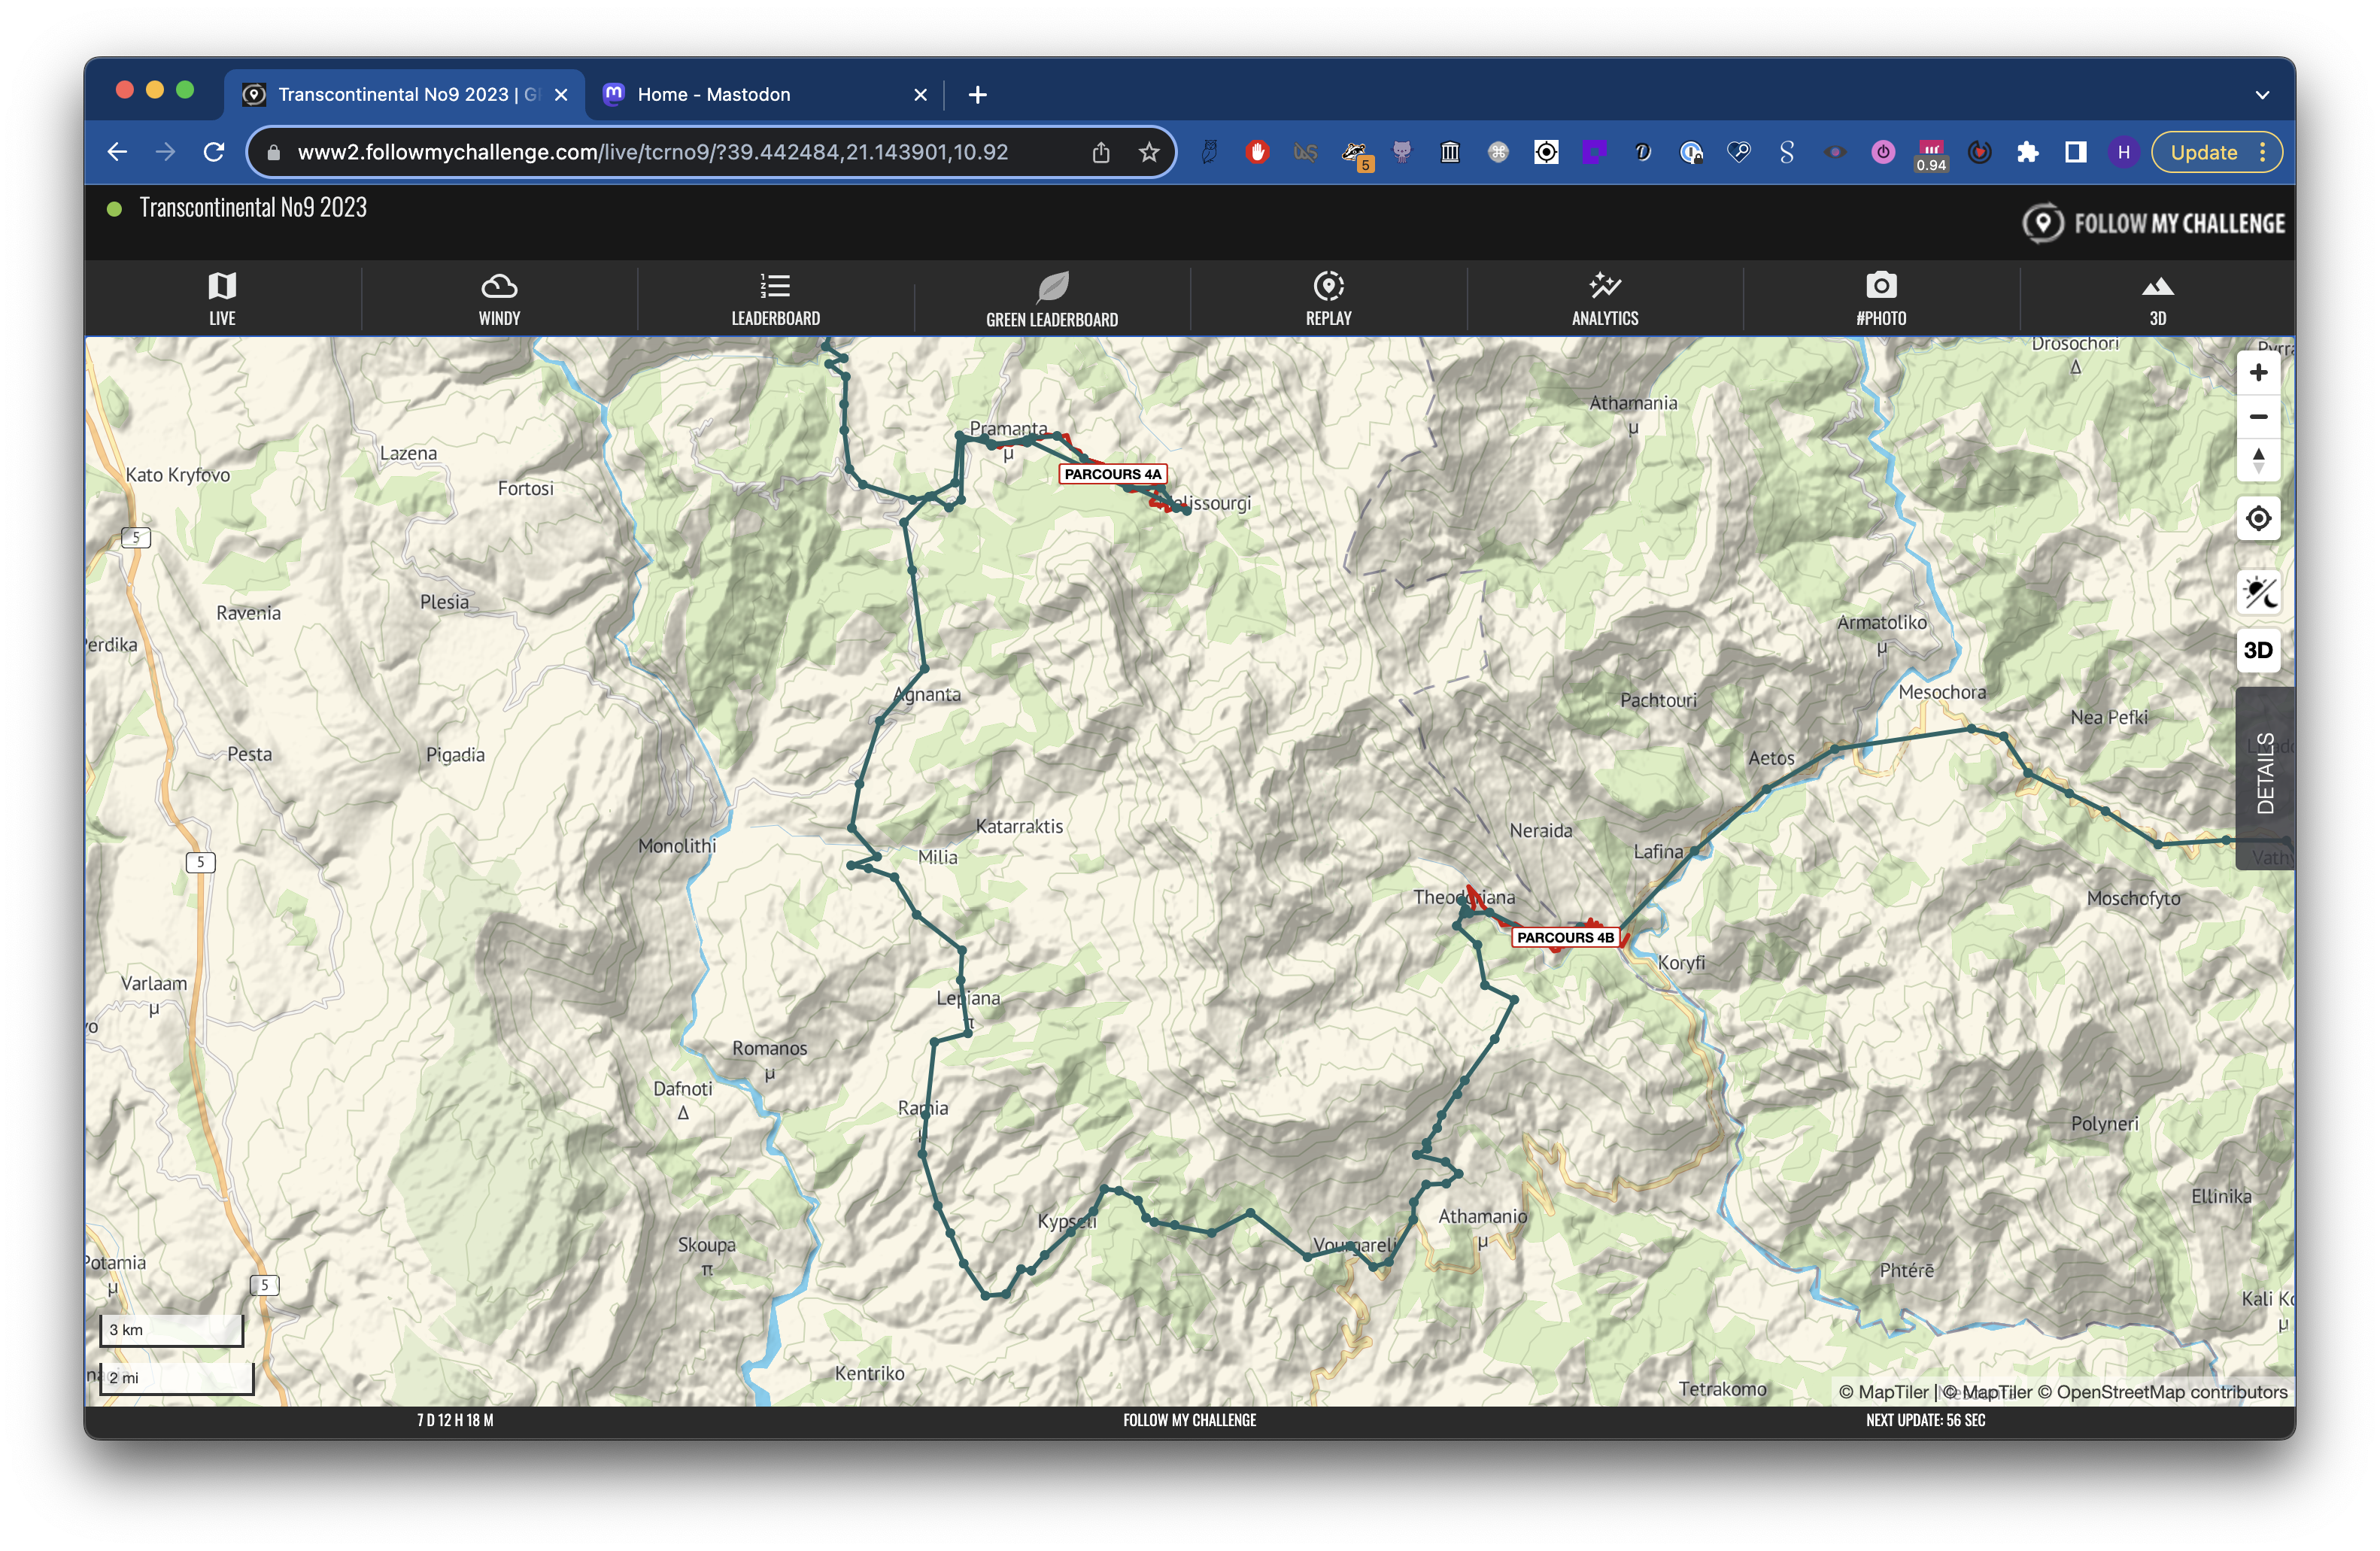
Task: Click the race elapsed time 7 D 12 H 18 M
Action: click(455, 1420)
